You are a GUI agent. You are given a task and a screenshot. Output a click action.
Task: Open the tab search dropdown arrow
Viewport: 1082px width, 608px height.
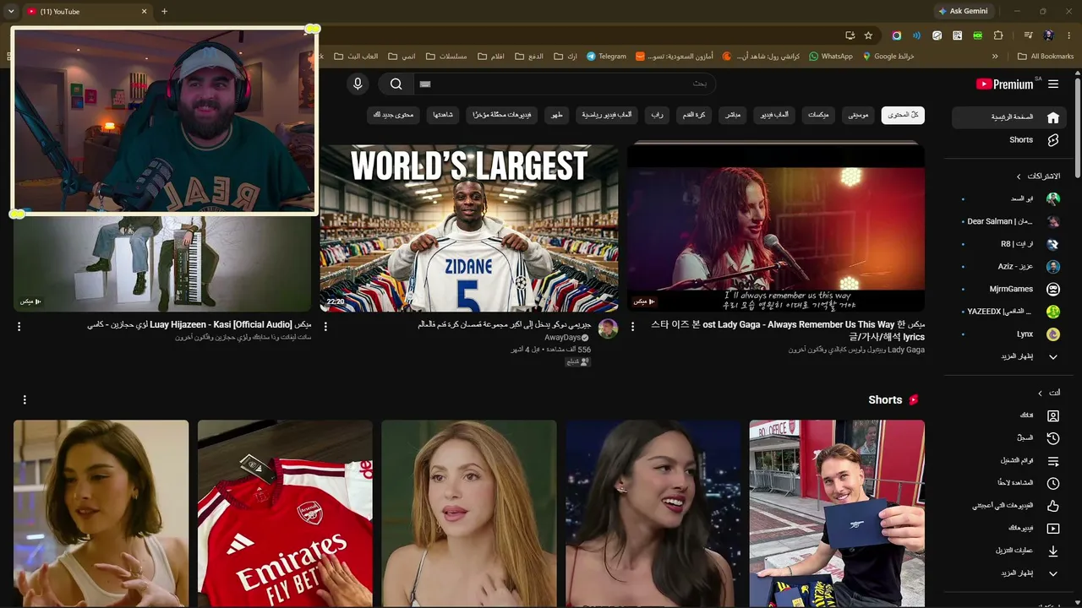pos(11,11)
